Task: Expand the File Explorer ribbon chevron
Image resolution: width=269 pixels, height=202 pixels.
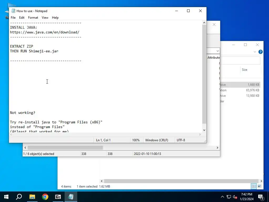Action: [255, 52]
